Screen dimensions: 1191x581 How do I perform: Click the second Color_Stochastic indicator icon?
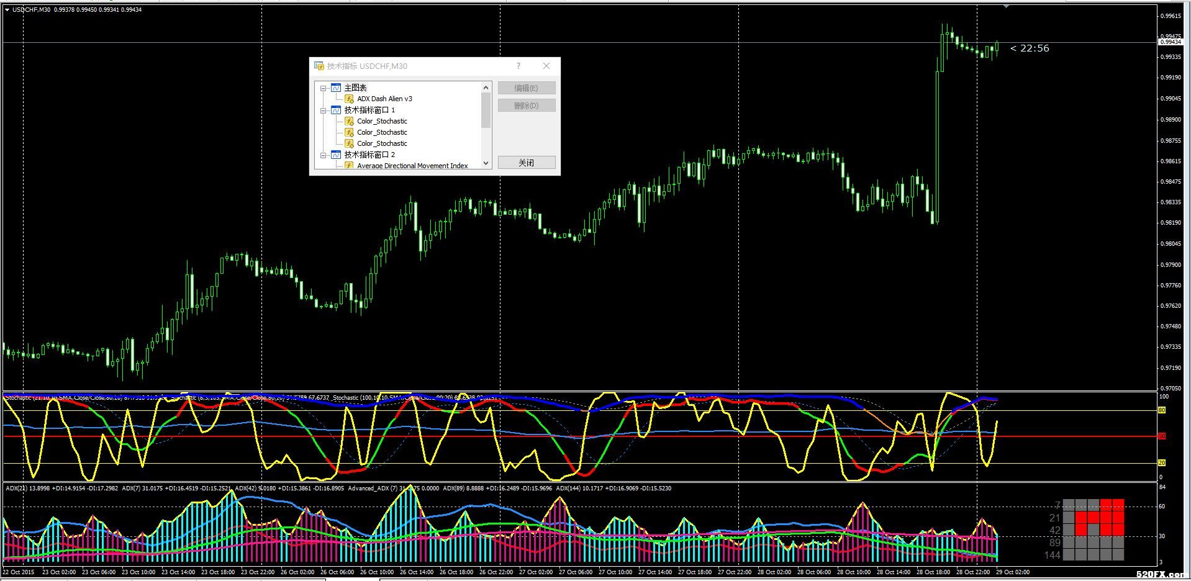click(350, 133)
